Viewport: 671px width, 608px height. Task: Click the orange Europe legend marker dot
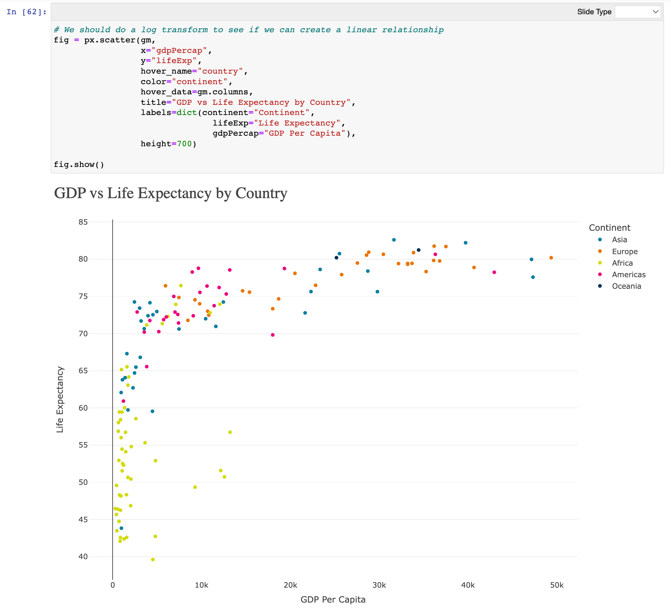click(600, 251)
